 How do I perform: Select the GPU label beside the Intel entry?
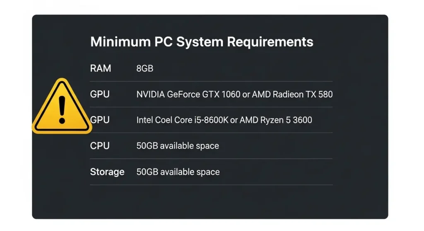101,120
